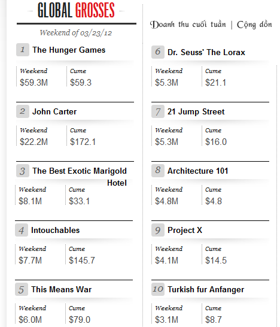Open the 21 Jump Street entry
Image resolution: width=280 pixels, height=327 pixels.
click(196, 111)
